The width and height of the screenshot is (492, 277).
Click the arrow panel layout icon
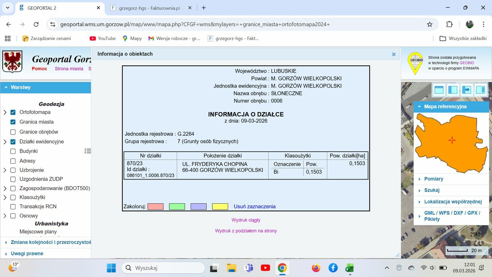point(467,90)
